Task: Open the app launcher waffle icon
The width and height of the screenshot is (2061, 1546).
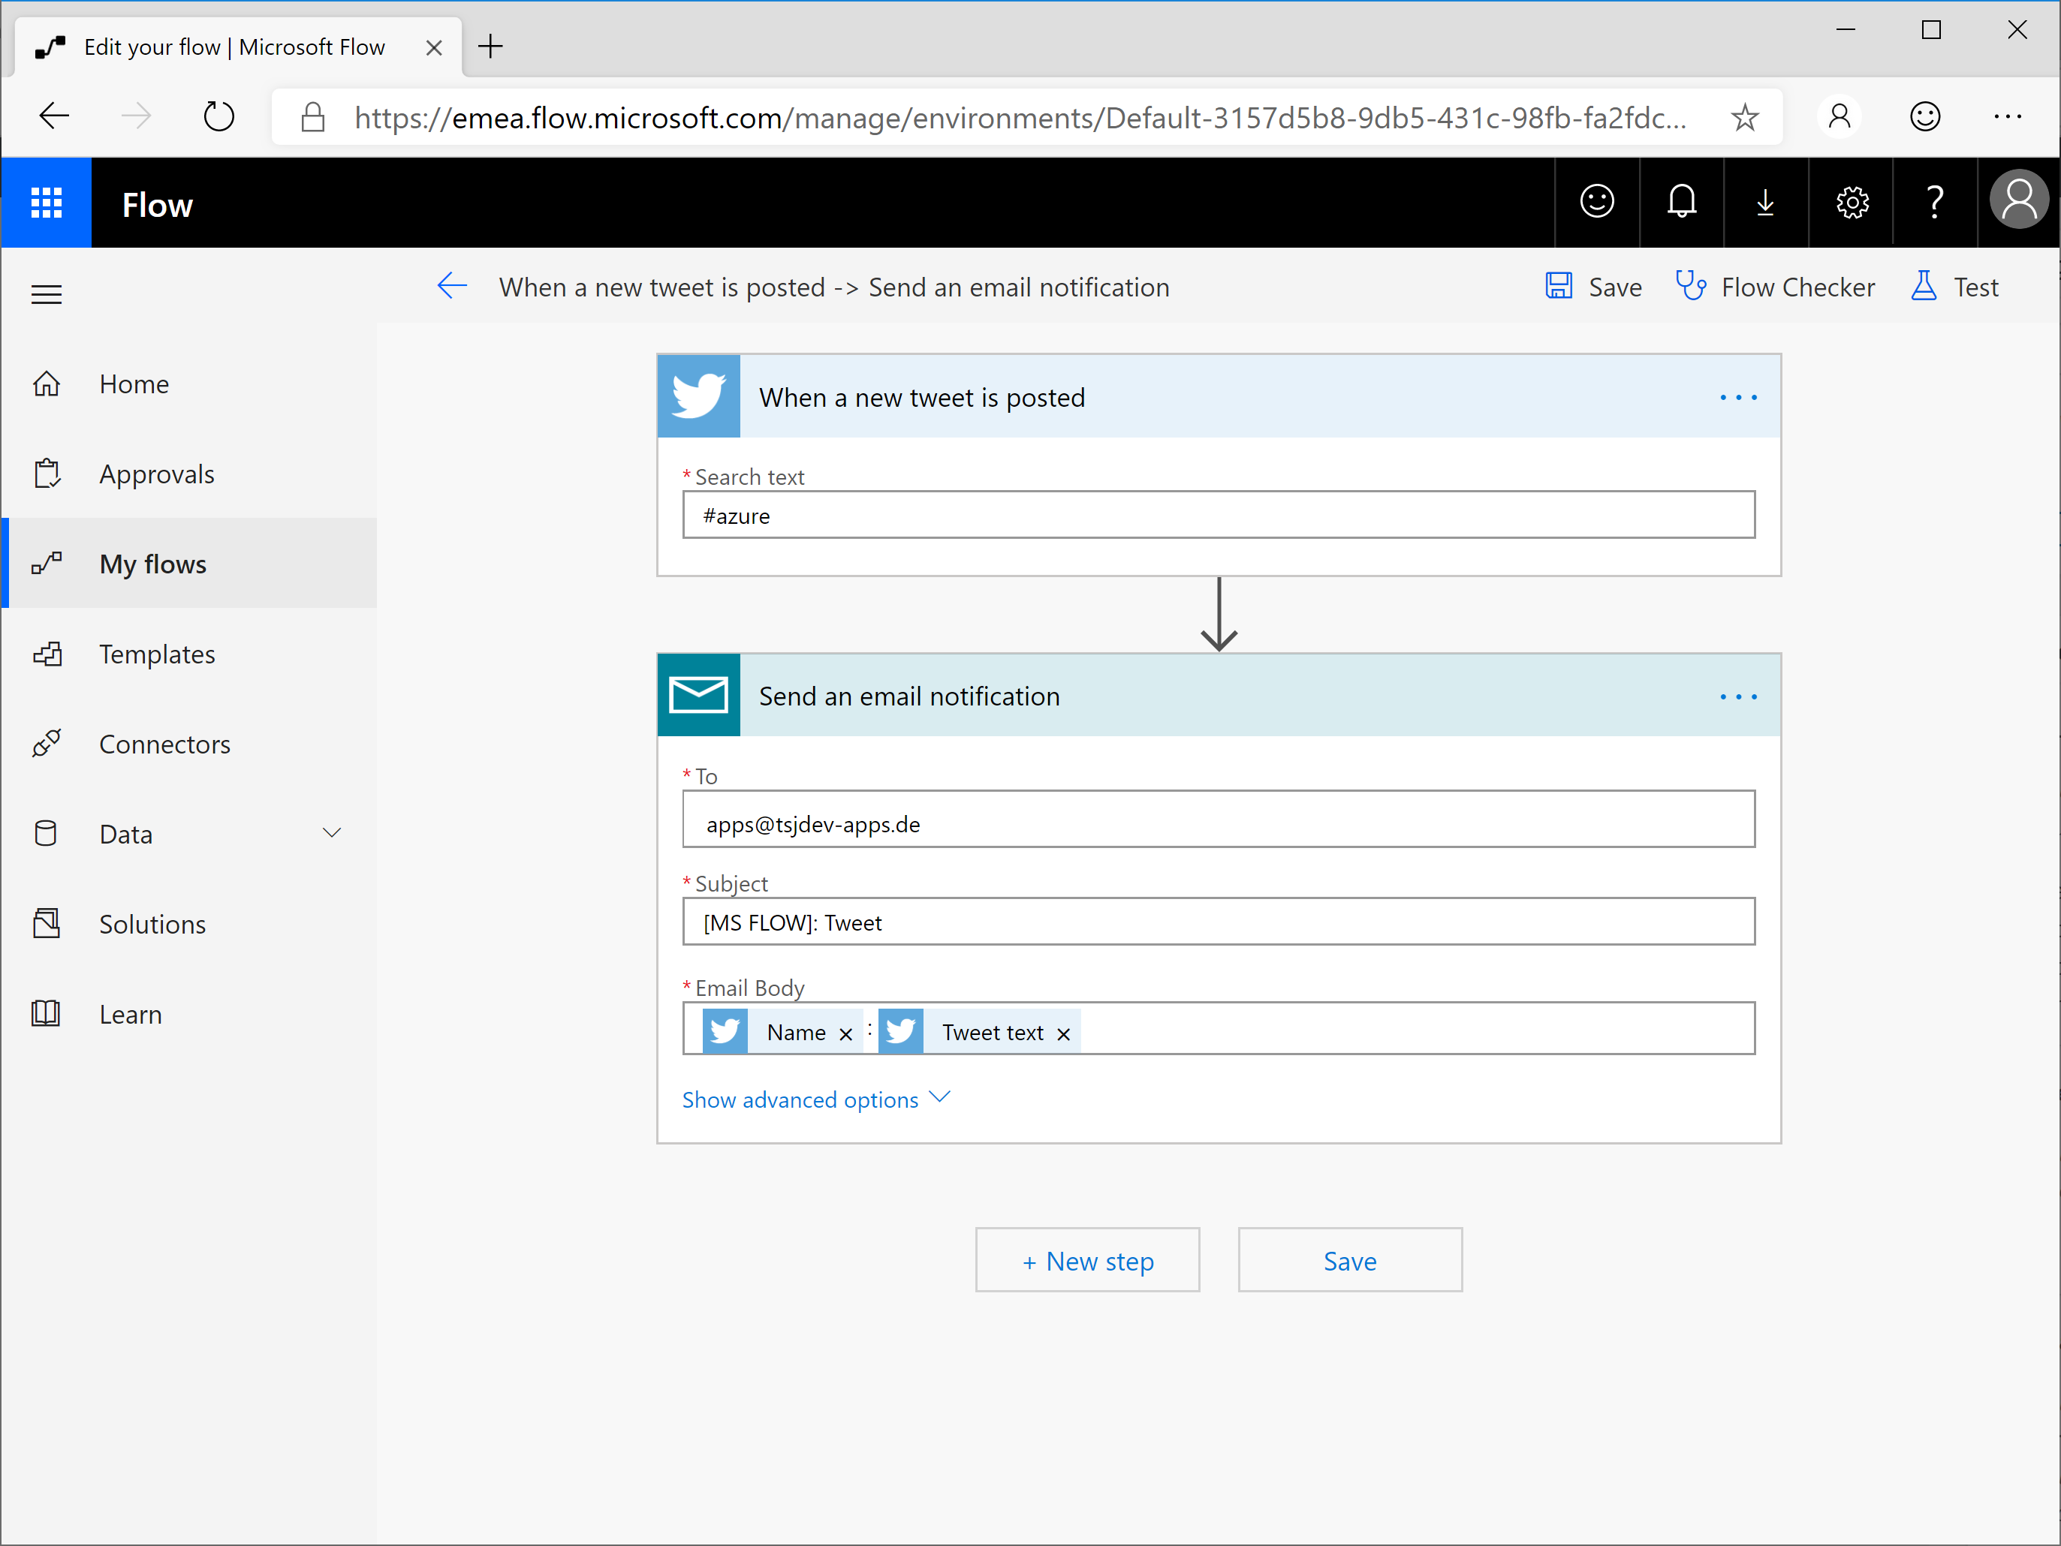Action: pos(46,203)
